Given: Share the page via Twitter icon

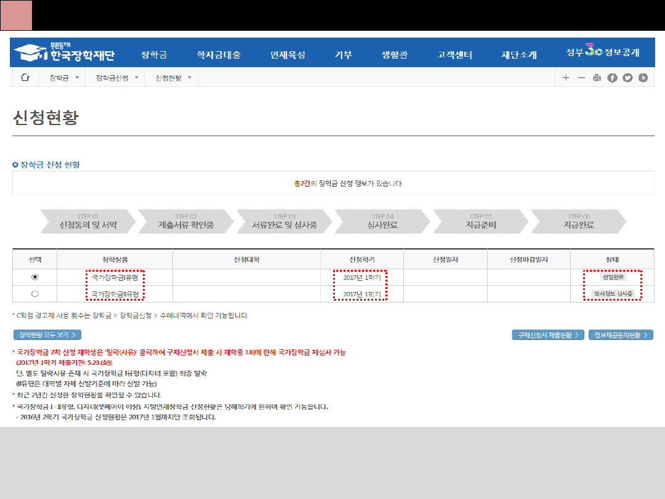Looking at the screenshot, I should (x=627, y=78).
